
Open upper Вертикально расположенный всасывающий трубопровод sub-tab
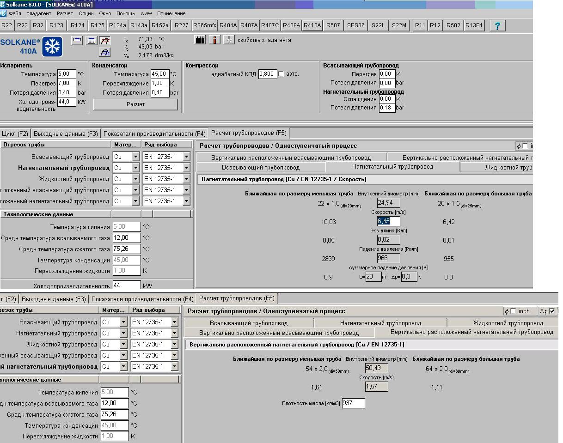(291, 158)
